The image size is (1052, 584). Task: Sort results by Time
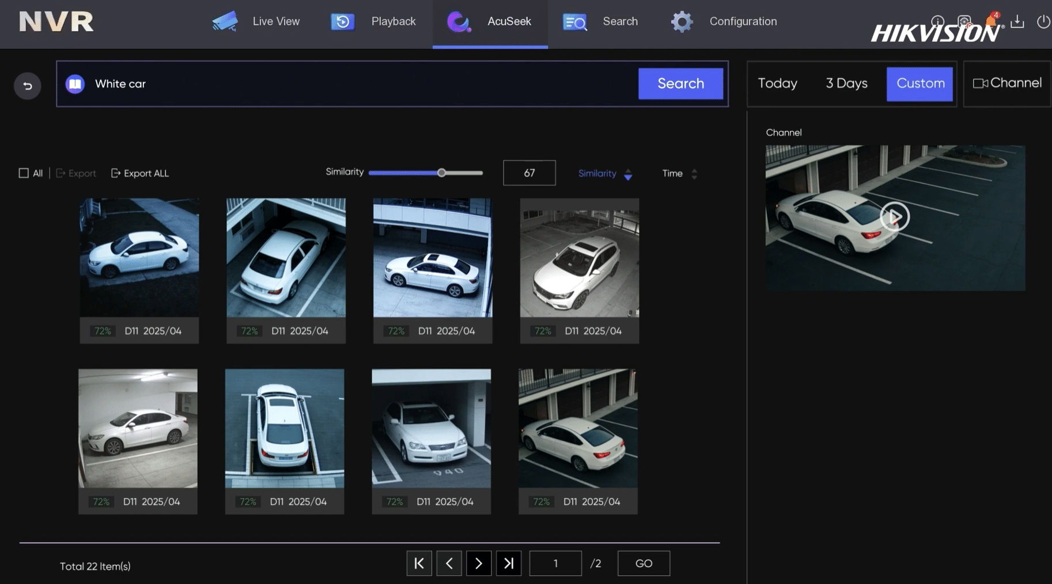(x=680, y=173)
